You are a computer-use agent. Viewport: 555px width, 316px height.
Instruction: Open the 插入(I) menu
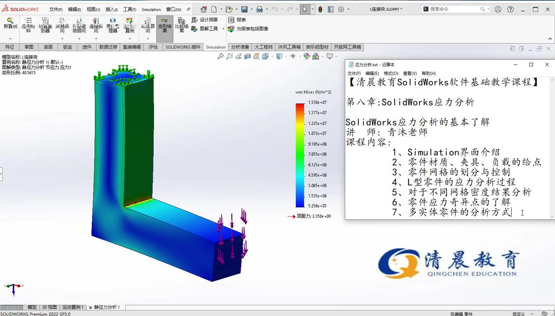tap(112, 10)
